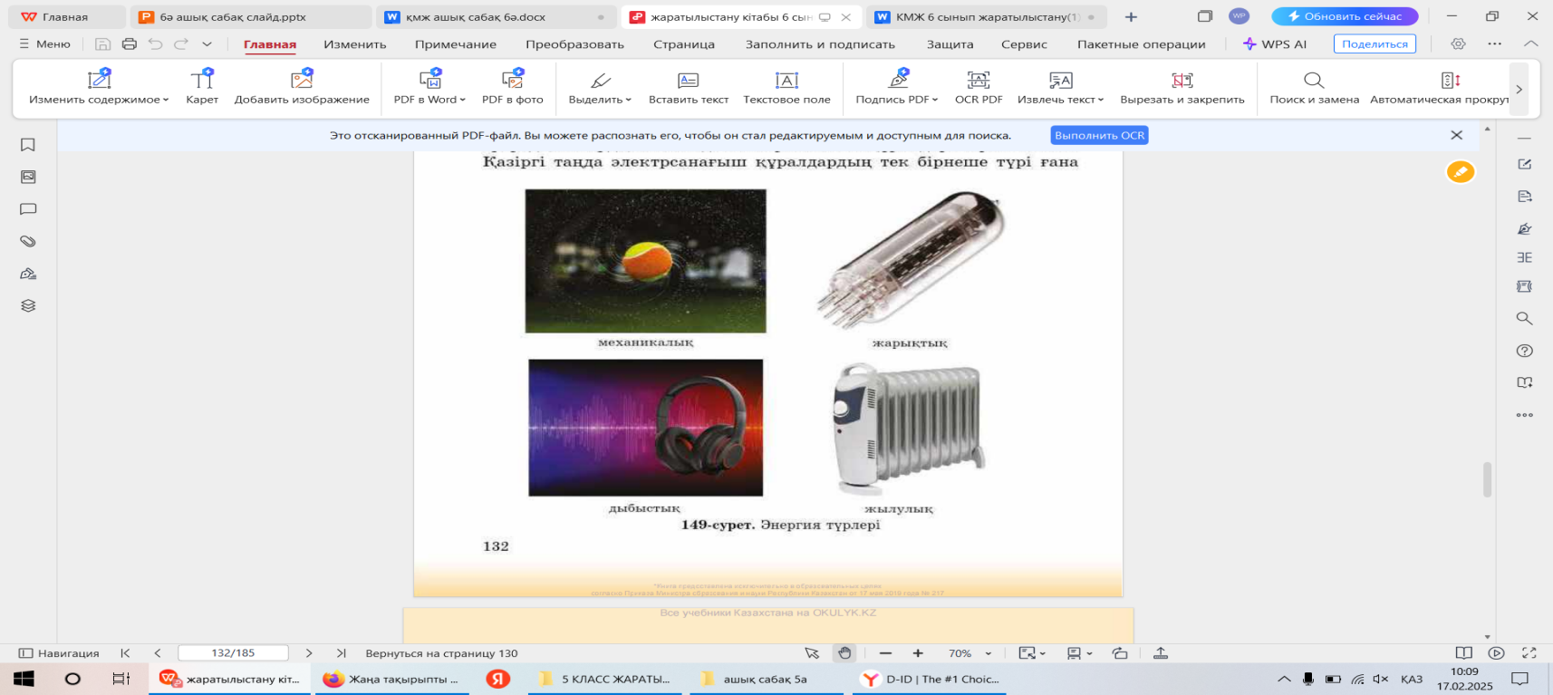Click the search icon in right sidebar
The image size is (1553, 695).
tap(1525, 318)
